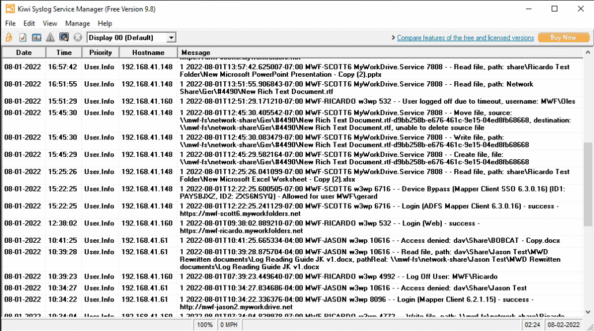Screen dimensions: 594x331
Task: Open the View menu
Action: (x=50, y=24)
